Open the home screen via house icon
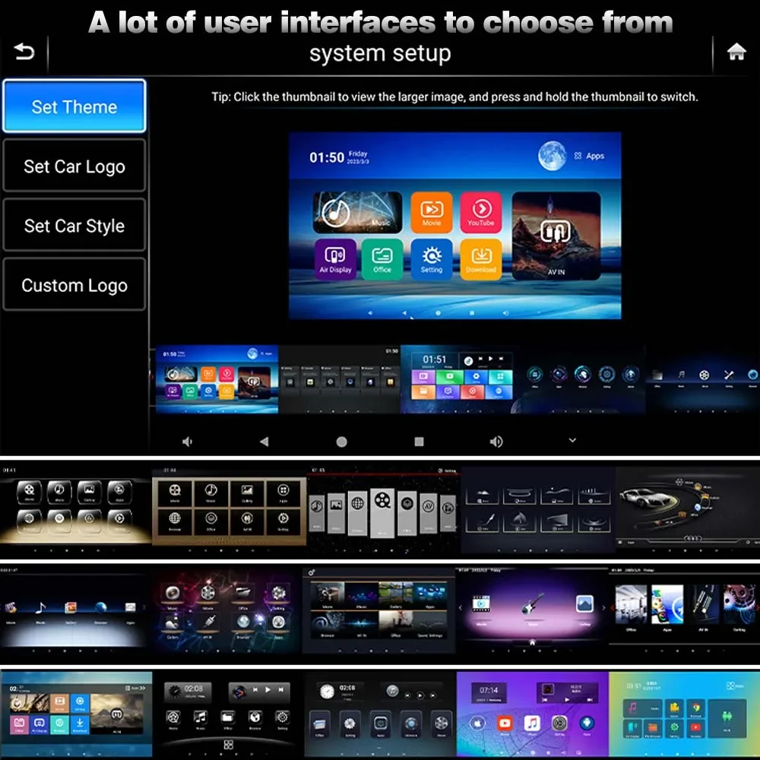The height and width of the screenshot is (760, 760). 736,52
